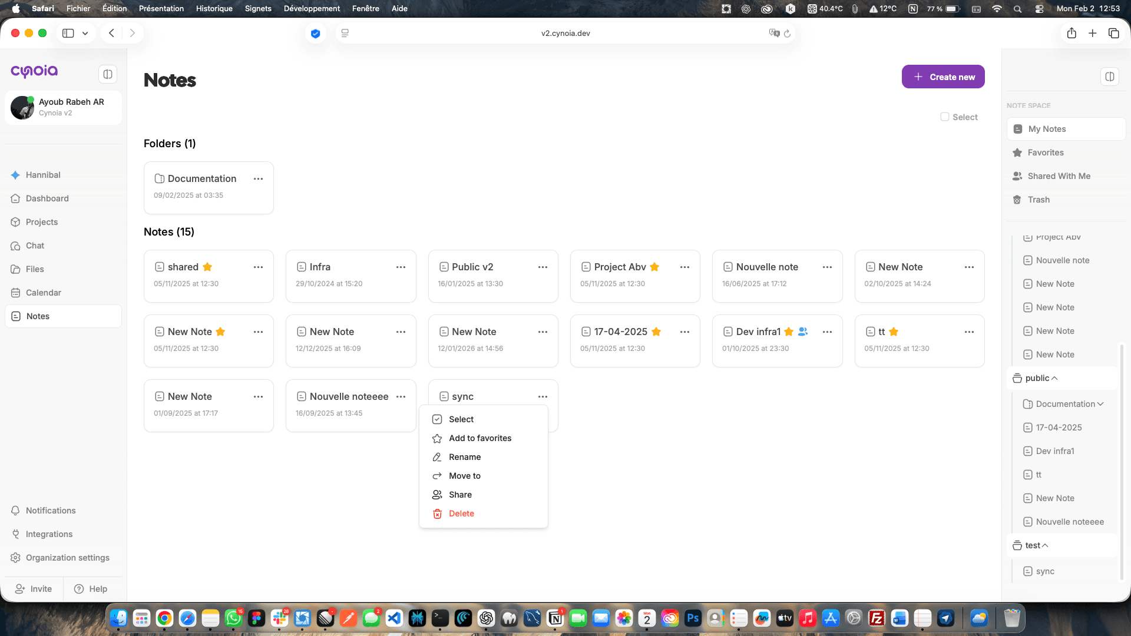Image resolution: width=1131 pixels, height=636 pixels.
Task: Toggle the right note space panel icon
Action: [1110, 77]
